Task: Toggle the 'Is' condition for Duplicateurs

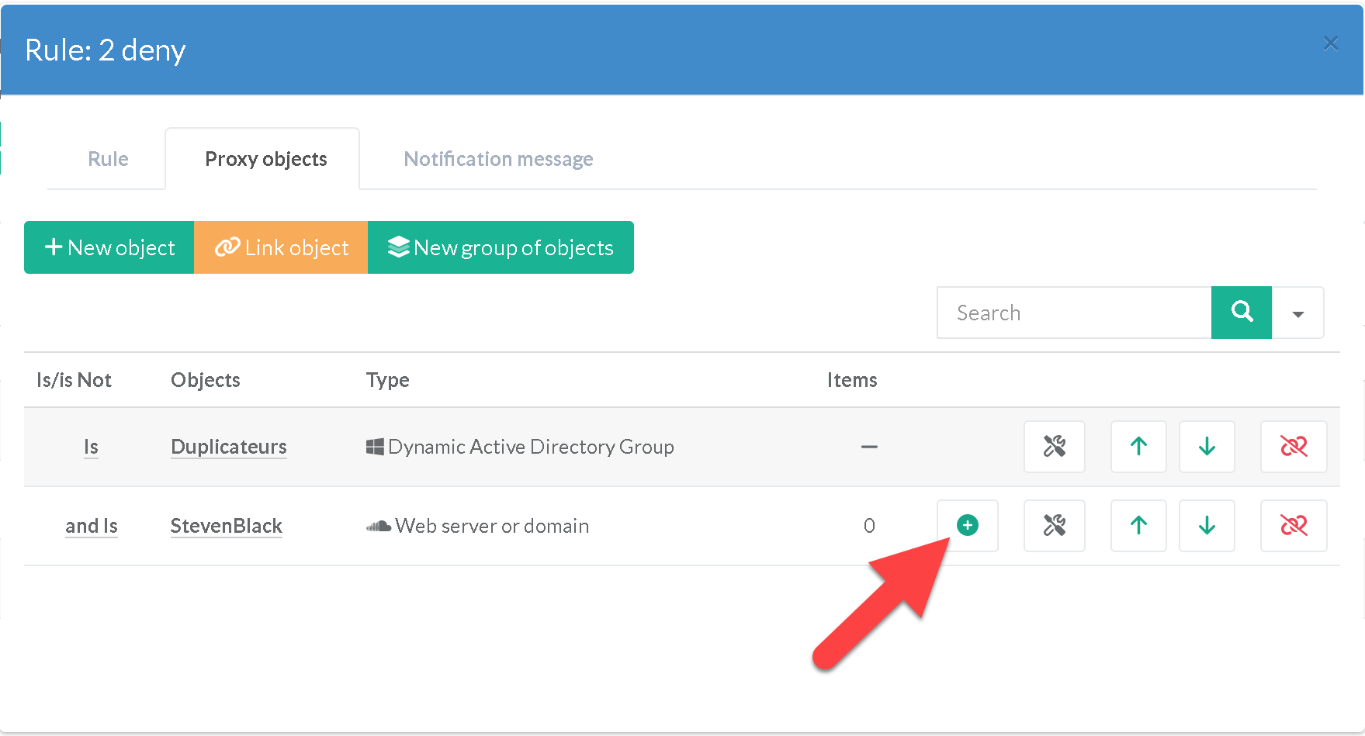Action: click(91, 447)
